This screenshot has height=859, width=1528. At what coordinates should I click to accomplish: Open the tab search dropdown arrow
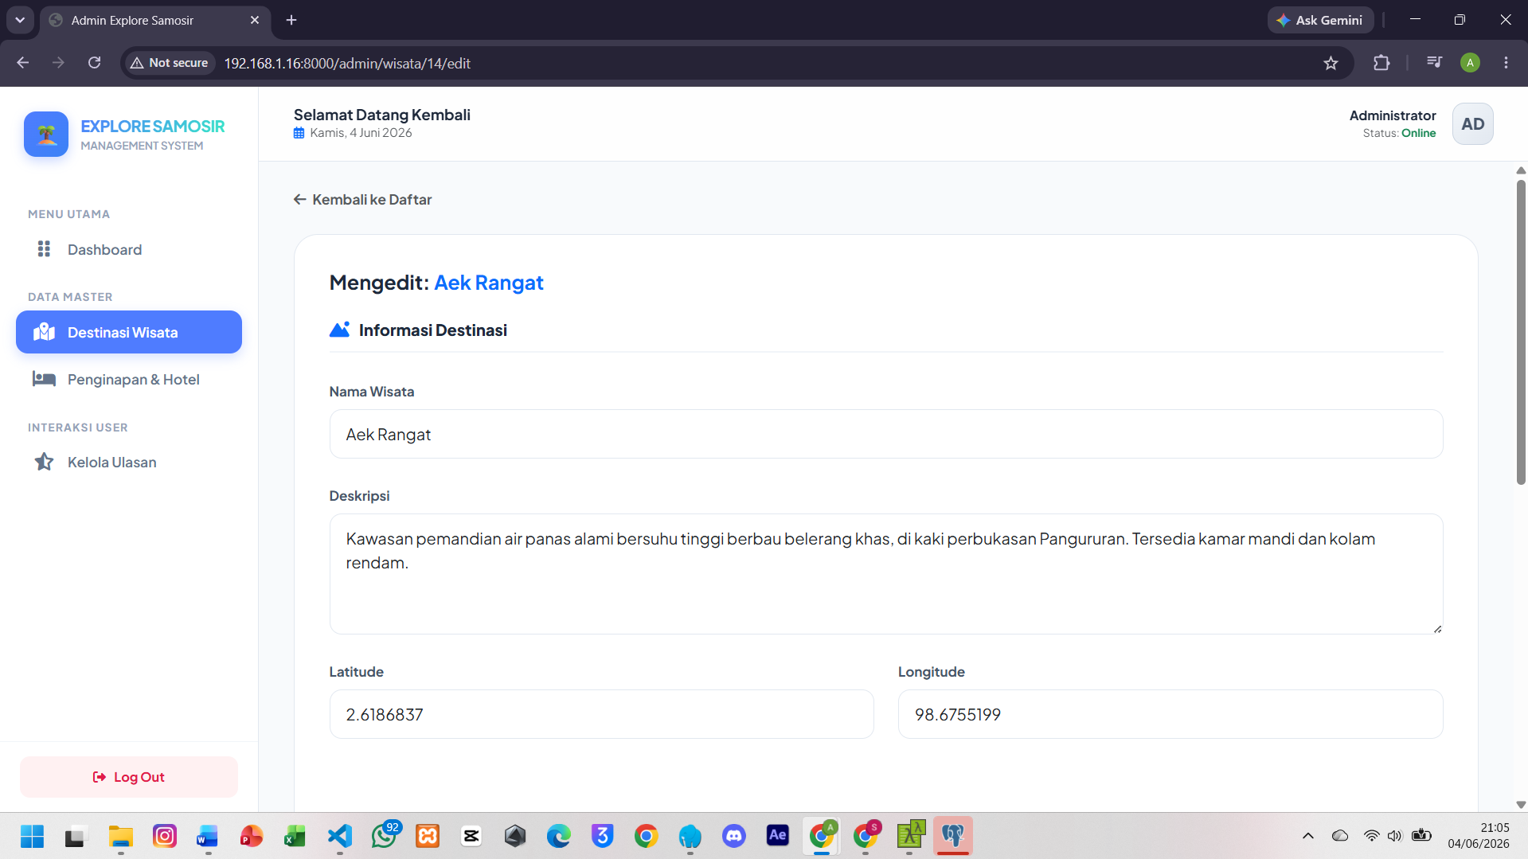click(20, 20)
